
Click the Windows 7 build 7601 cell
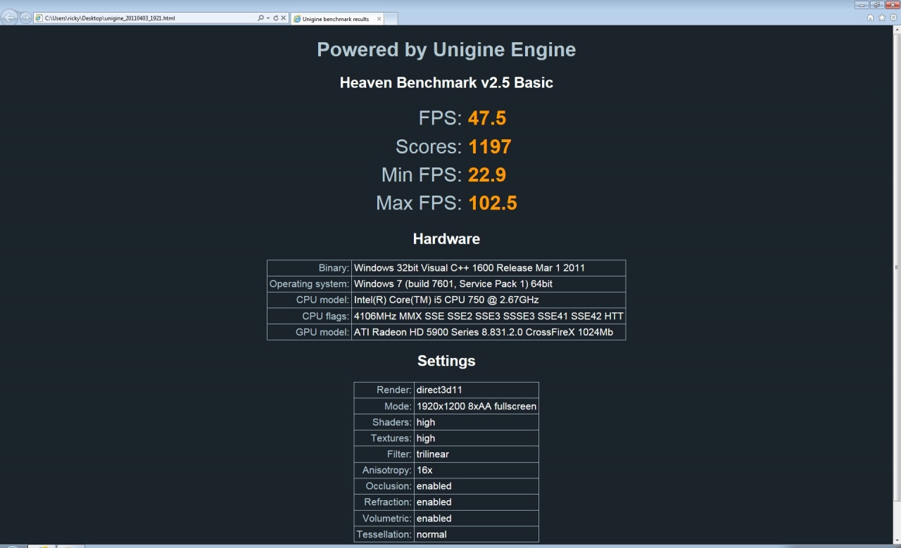489,284
